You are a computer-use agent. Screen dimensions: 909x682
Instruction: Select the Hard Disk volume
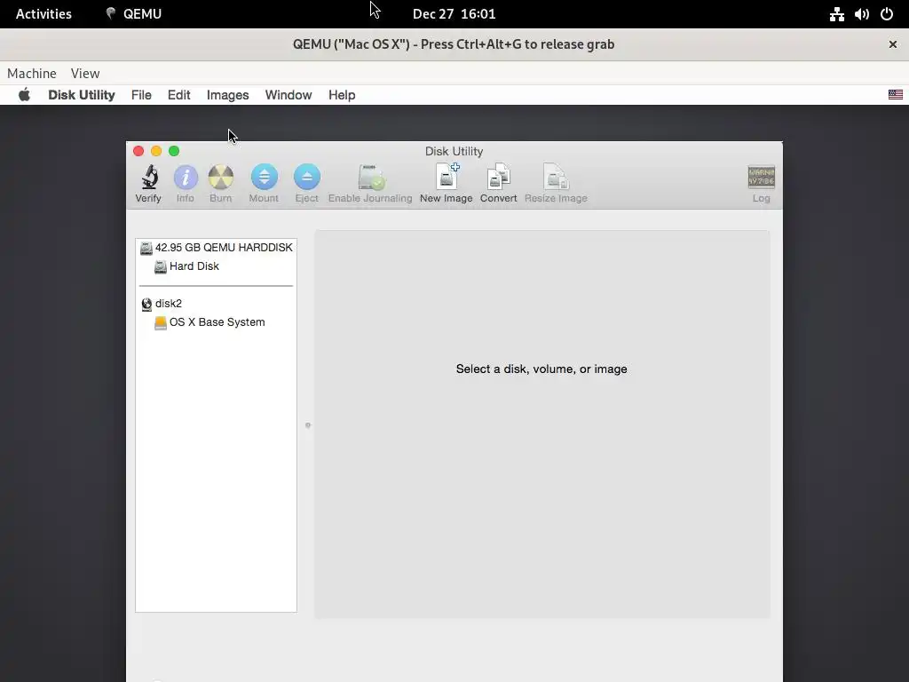186,266
